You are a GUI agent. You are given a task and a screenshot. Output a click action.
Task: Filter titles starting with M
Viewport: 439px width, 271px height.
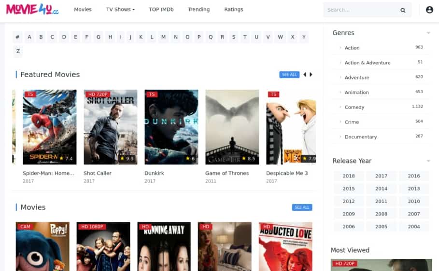(x=164, y=37)
